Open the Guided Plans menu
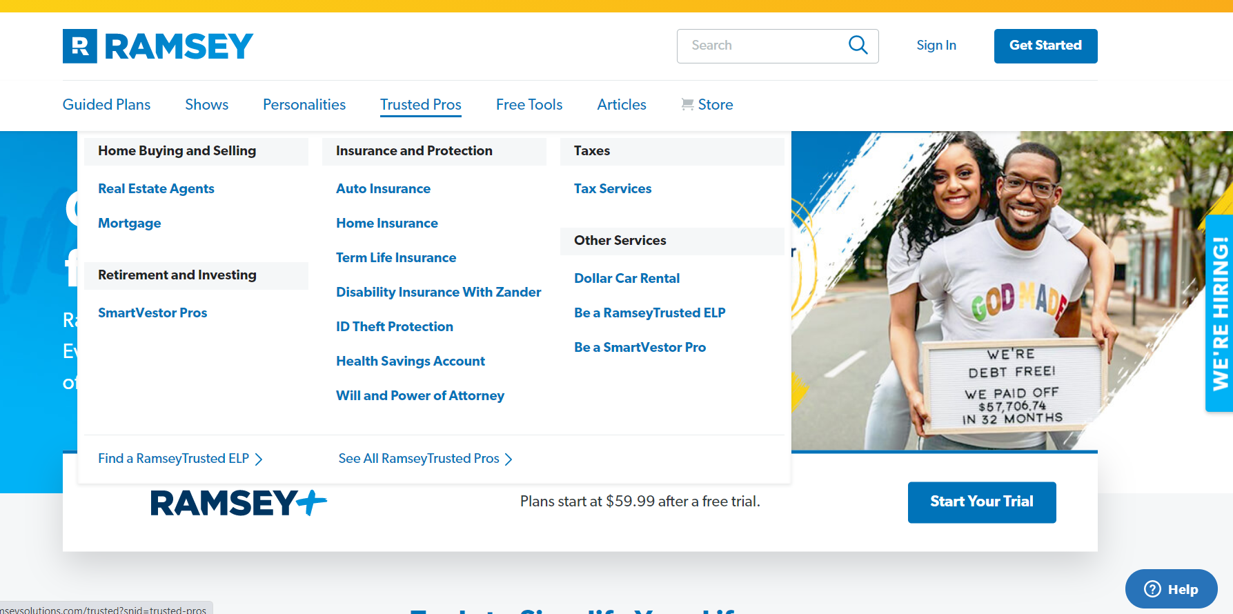The width and height of the screenshot is (1233, 614). [x=106, y=104]
